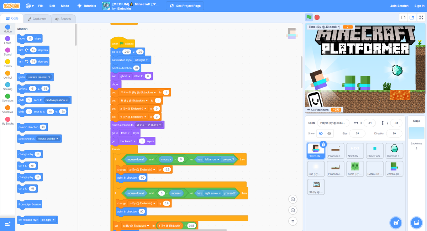Switch to the Sounds tab

point(63,19)
